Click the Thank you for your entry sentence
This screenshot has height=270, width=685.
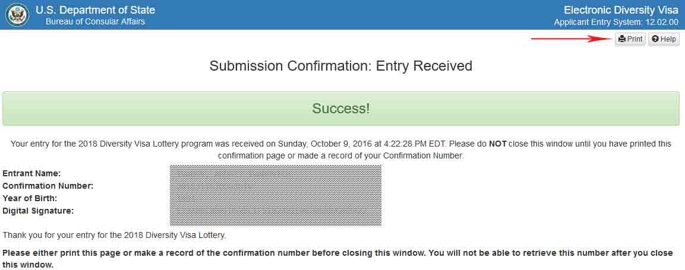pos(114,235)
